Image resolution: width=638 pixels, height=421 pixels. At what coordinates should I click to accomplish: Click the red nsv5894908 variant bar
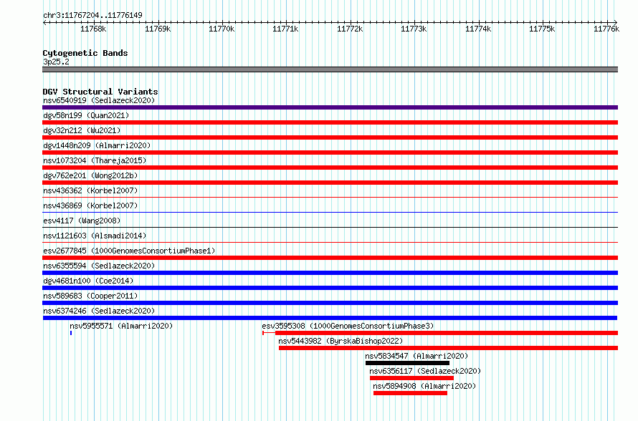[x=410, y=393]
